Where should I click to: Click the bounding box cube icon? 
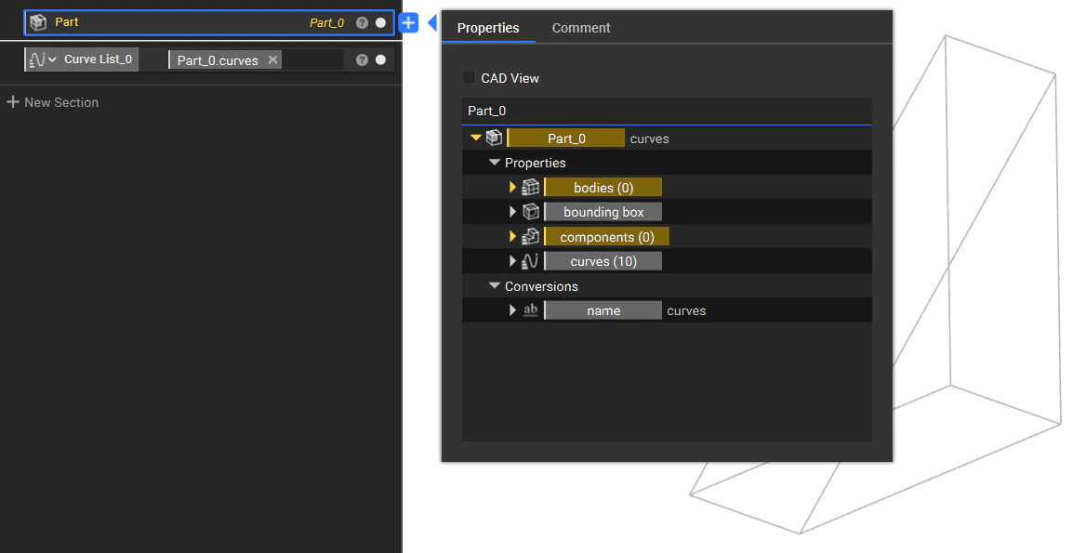pos(530,211)
